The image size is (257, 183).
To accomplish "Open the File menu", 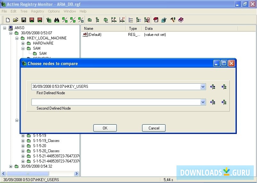I will tap(4, 11).
